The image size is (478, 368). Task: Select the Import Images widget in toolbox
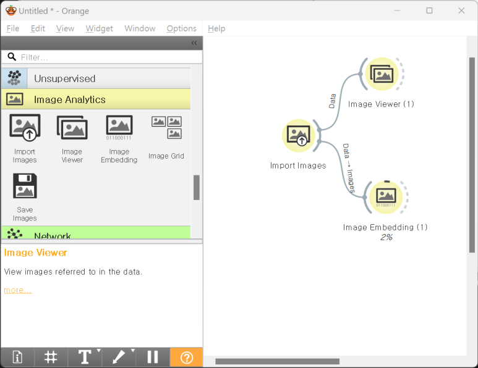point(25,138)
